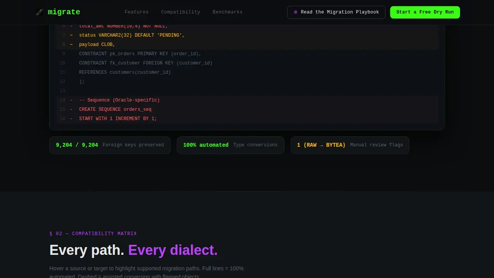This screenshot has height=278, width=494.
Task: Select the 100% automated Type conversions card
Action: pyautogui.click(x=230, y=145)
